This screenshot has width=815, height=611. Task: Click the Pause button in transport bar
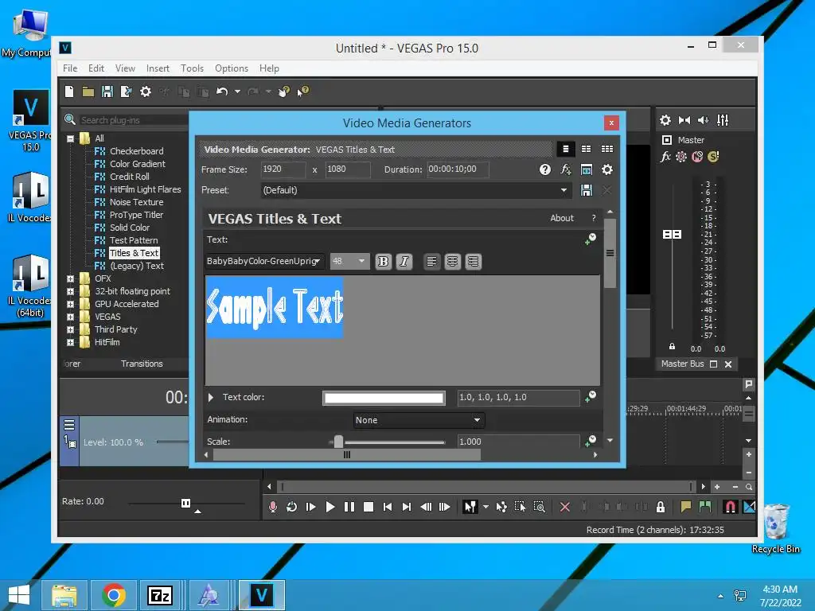[x=349, y=507]
